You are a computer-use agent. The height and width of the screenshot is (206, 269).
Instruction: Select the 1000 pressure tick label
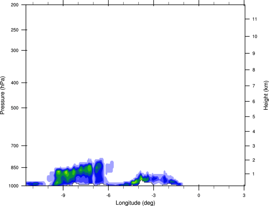[13, 186]
